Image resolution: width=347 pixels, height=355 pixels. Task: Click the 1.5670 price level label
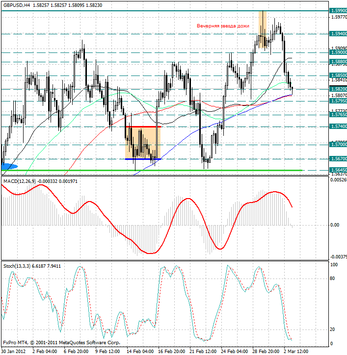pos(338,159)
